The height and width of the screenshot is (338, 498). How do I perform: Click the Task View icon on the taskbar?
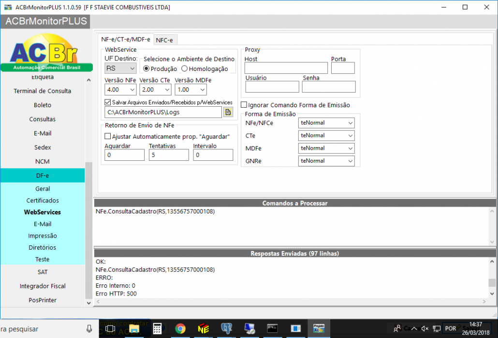tap(110, 329)
